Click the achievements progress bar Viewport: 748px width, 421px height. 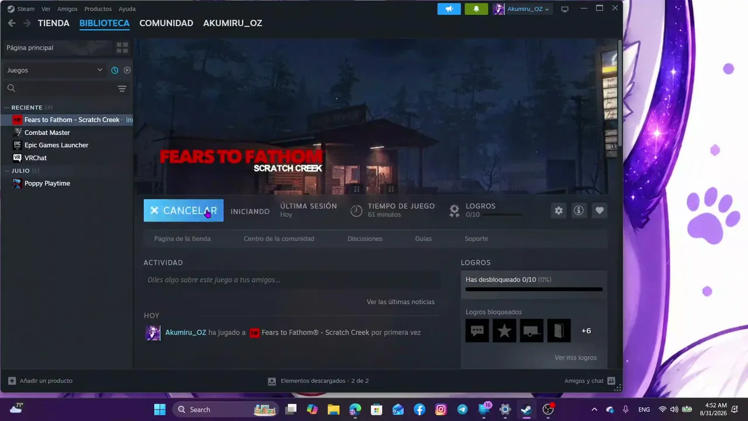coord(534,289)
